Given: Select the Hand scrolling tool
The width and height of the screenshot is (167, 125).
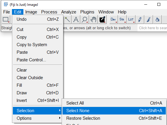Looking at the screenshot, I should tap(93, 20).
